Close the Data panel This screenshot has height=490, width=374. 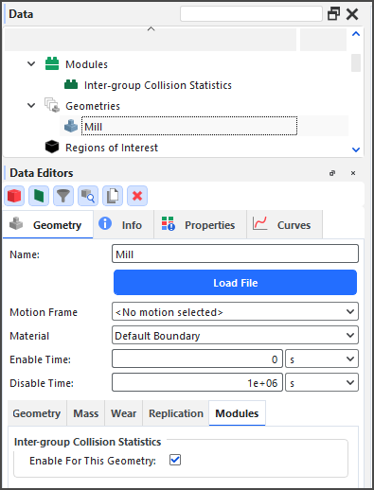(x=352, y=14)
